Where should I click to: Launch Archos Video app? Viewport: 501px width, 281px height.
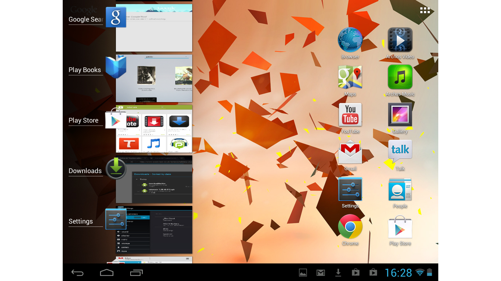coord(400,43)
